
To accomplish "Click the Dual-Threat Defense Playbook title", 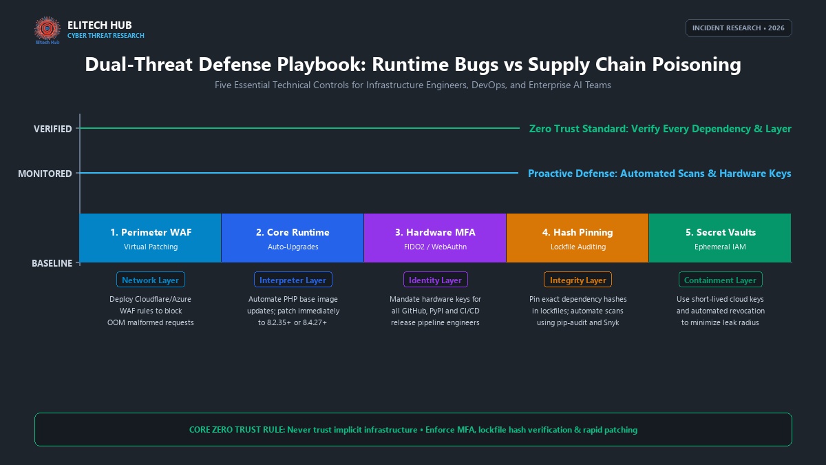I will (413, 65).
